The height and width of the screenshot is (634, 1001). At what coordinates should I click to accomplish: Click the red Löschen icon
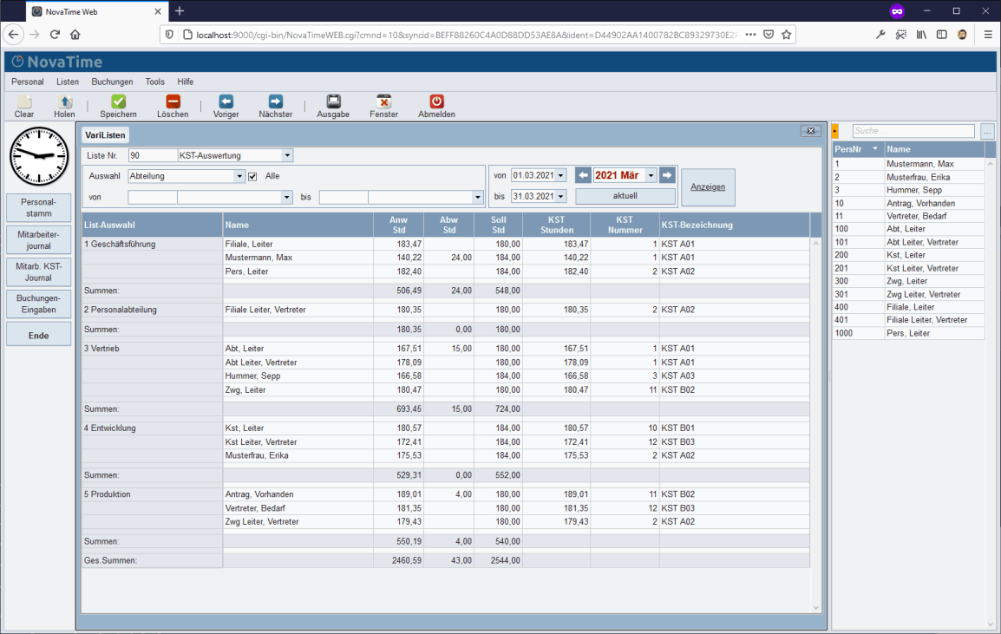point(173,101)
